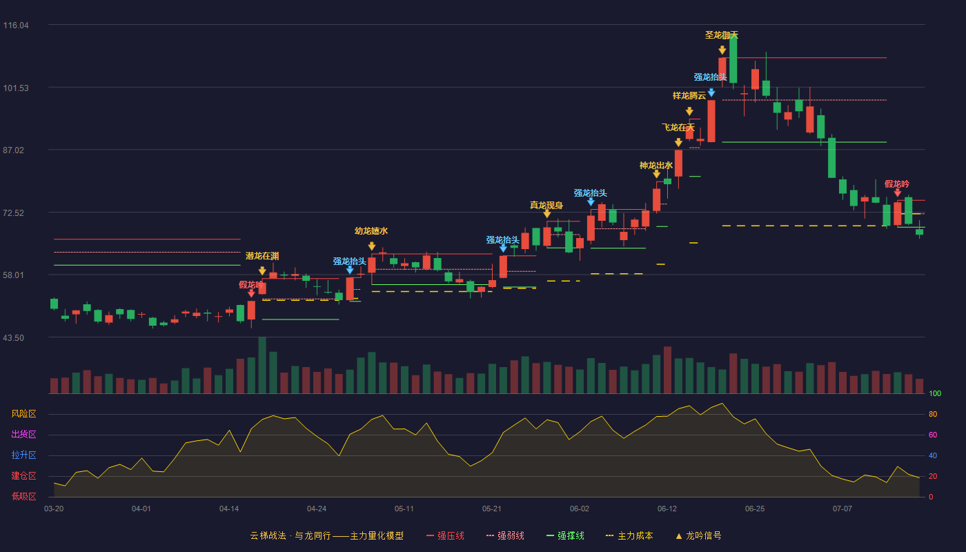
Task: Click the 06-02 date label
Action: pos(580,509)
